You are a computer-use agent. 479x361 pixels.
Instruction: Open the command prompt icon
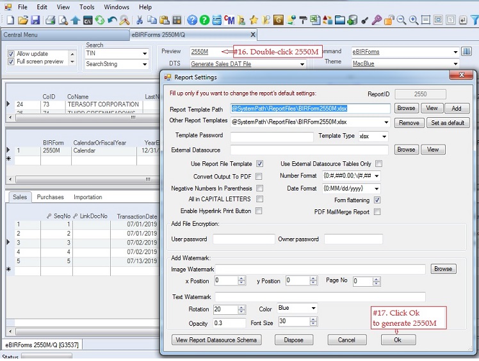pos(88,20)
